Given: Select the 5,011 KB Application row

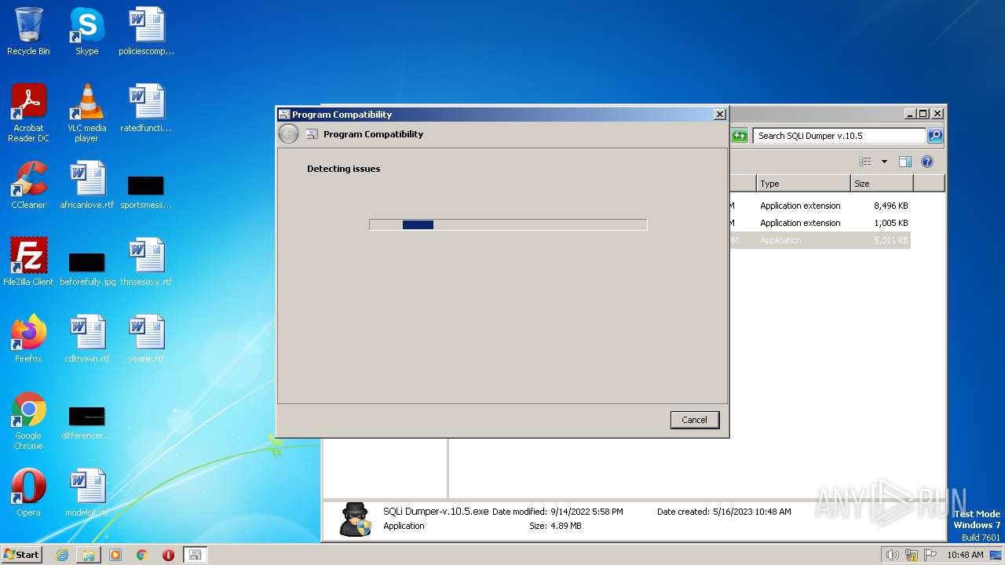Looking at the screenshot, I should point(820,240).
